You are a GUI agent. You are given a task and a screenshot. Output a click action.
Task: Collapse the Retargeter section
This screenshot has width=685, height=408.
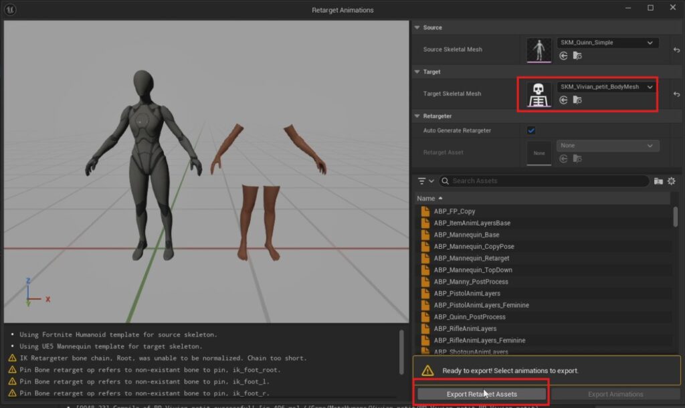(x=417, y=116)
